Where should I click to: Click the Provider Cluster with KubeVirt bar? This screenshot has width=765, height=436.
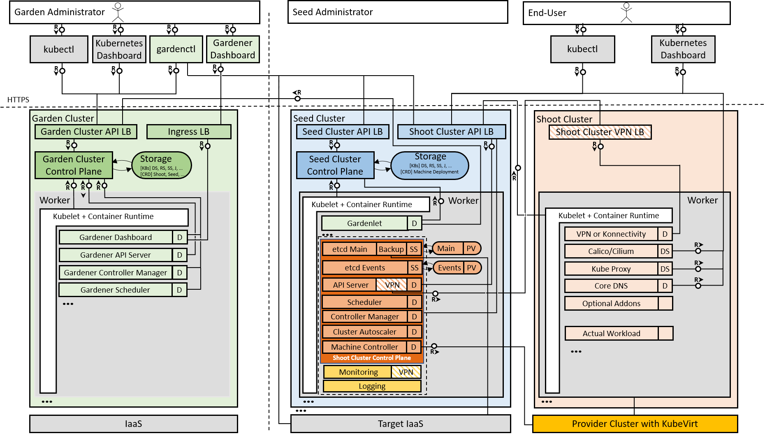coord(635,424)
